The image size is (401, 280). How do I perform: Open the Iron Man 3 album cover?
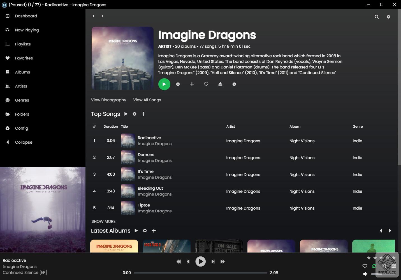click(166, 246)
